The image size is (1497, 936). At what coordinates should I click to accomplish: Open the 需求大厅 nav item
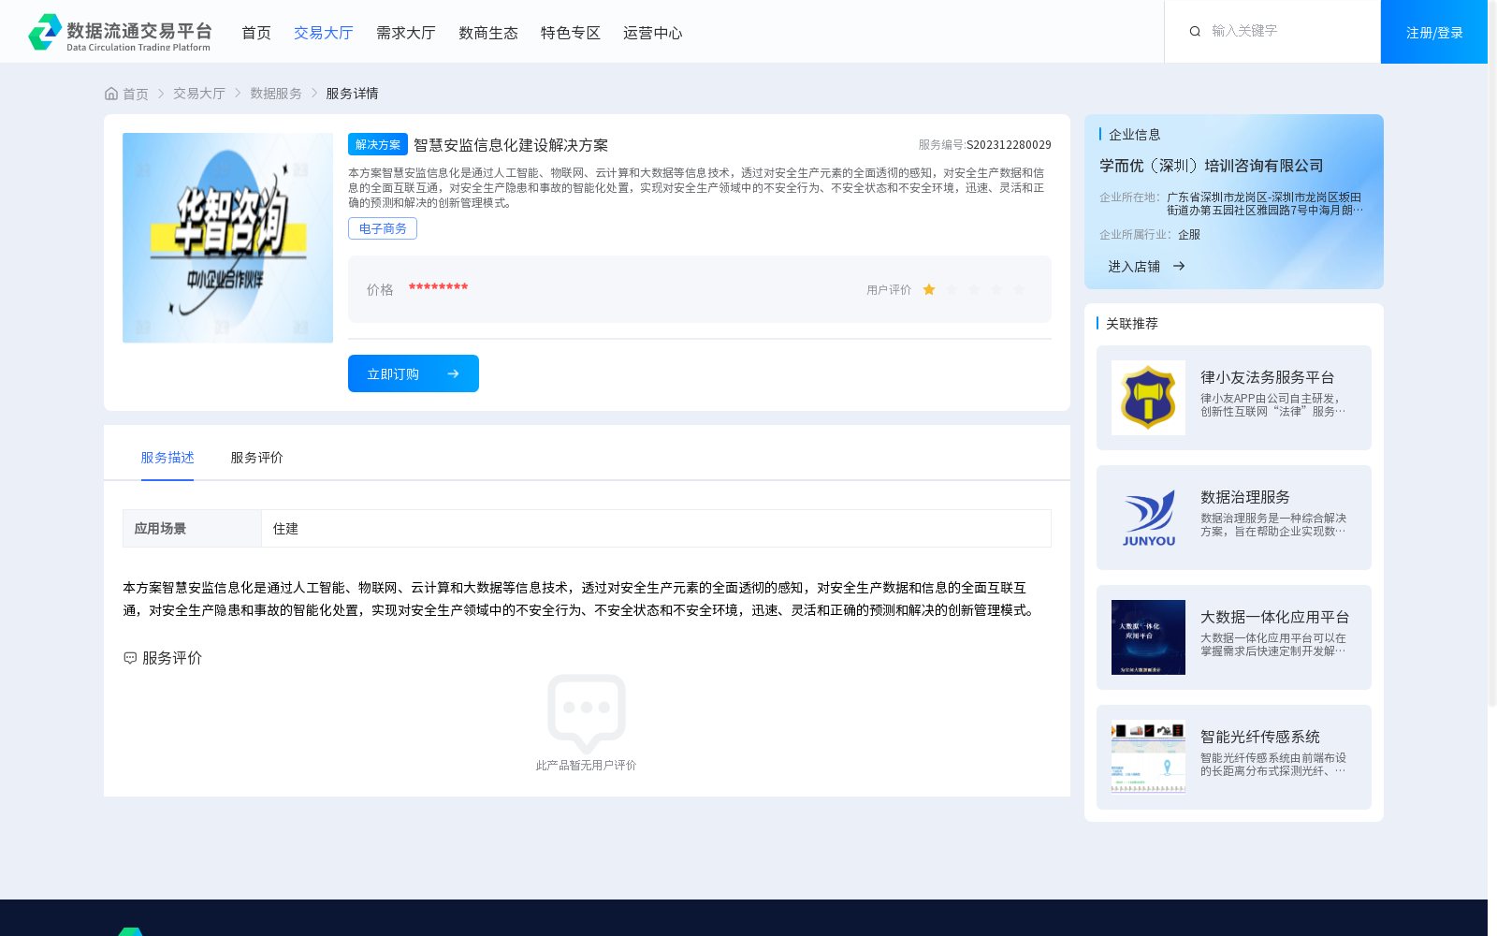click(406, 33)
